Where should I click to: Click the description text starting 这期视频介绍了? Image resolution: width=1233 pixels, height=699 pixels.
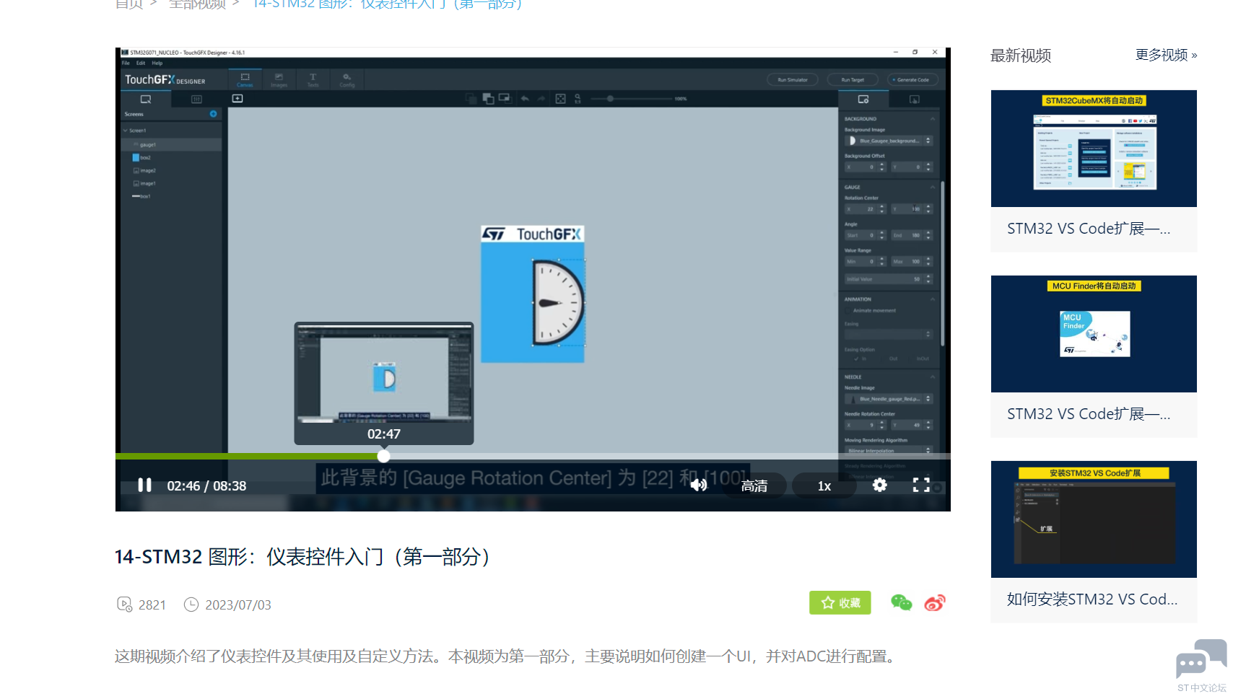click(507, 656)
